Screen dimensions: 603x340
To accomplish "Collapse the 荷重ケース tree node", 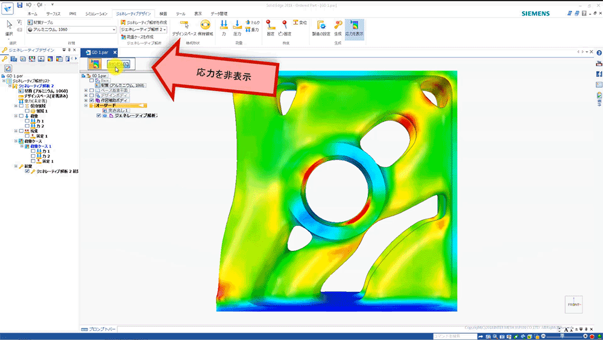I will tap(16, 141).
